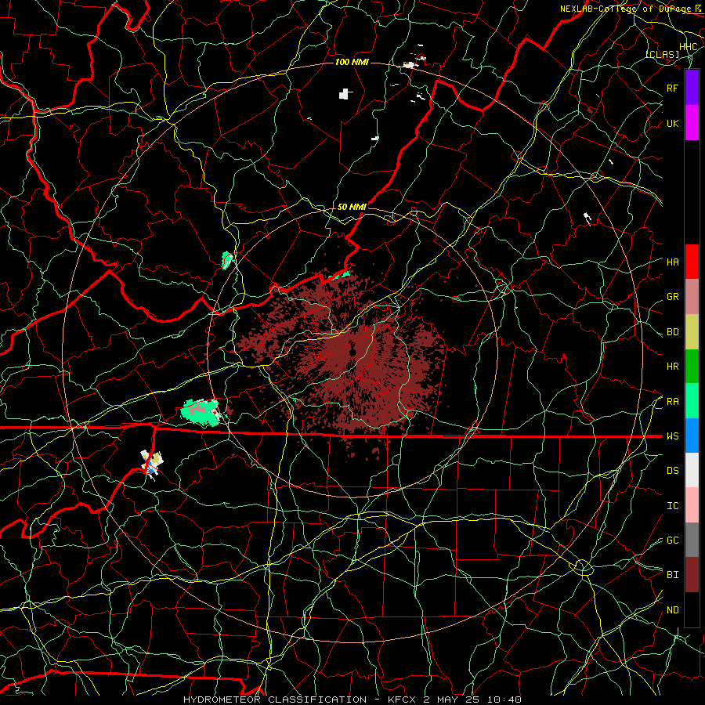Viewport: 705px width, 705px height.
Task: Click the blue and yellow echo cluster southwest
Action: [152, 465]
